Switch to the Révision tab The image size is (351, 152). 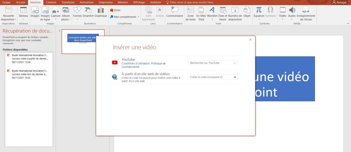[123, 2]
